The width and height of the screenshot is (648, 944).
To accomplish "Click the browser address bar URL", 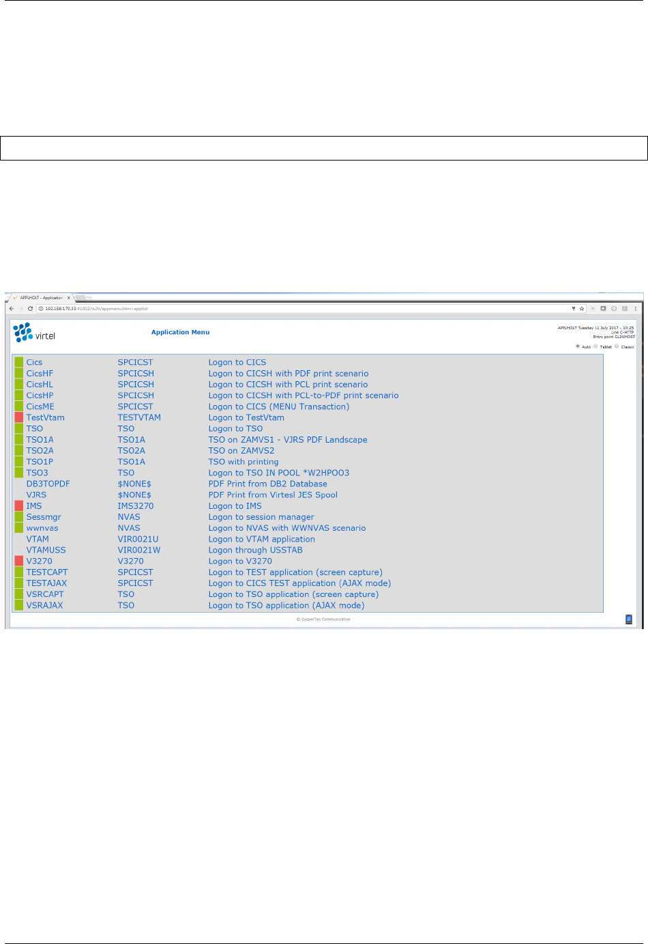I will point(96,309).
